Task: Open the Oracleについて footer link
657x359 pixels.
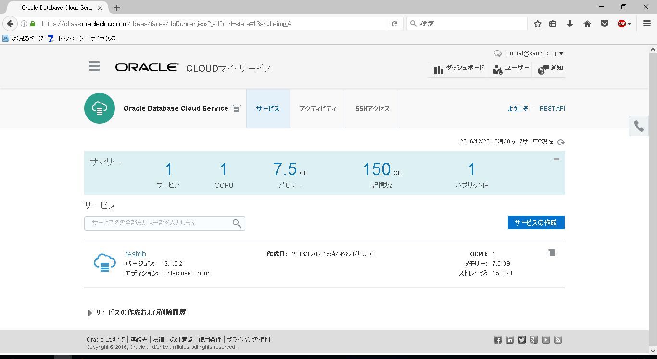Action: click(105, 340)
